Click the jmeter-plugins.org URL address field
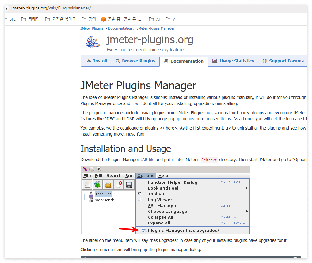 click(x=51, y=8)
